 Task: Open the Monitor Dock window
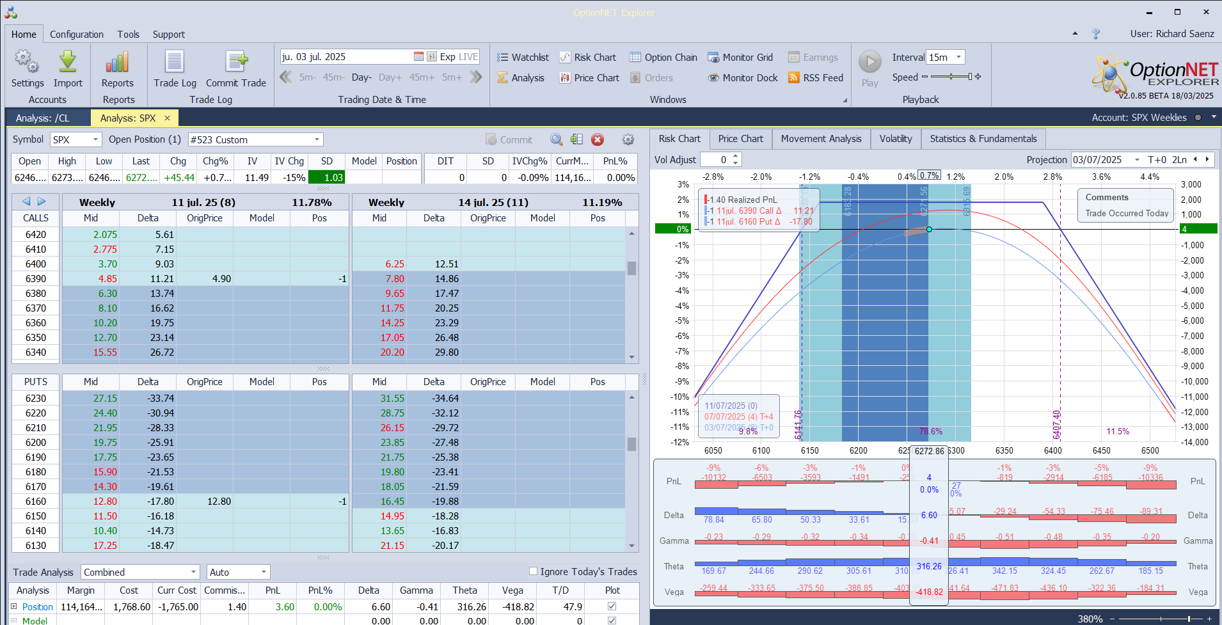click(742, 78)
